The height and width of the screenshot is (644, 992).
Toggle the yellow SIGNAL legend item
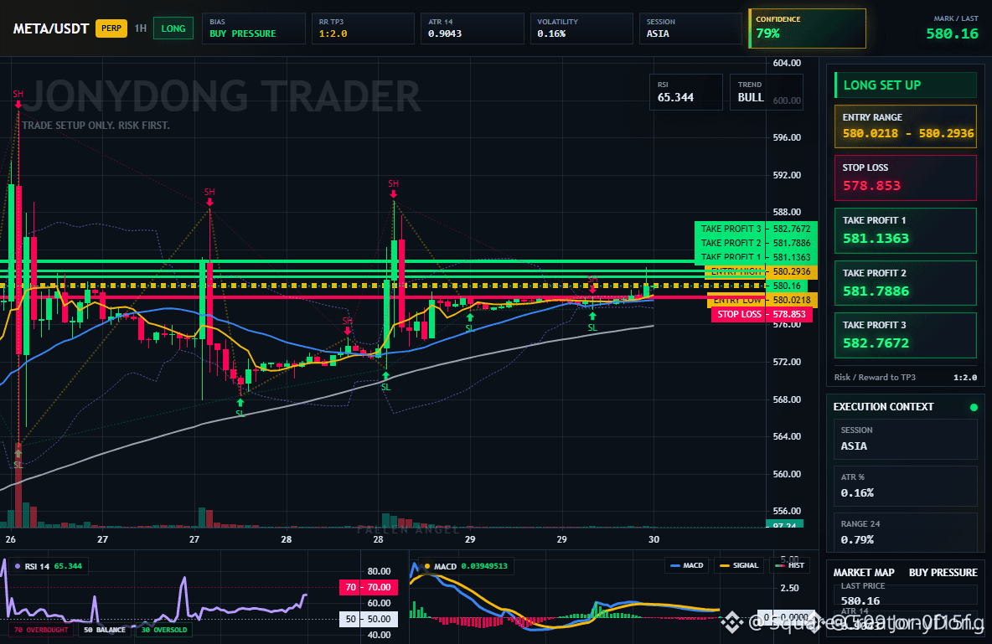[739, 565]
